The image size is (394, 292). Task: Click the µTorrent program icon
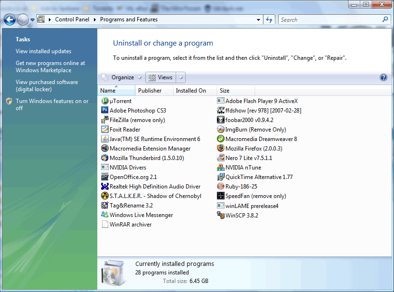(104, 101)
